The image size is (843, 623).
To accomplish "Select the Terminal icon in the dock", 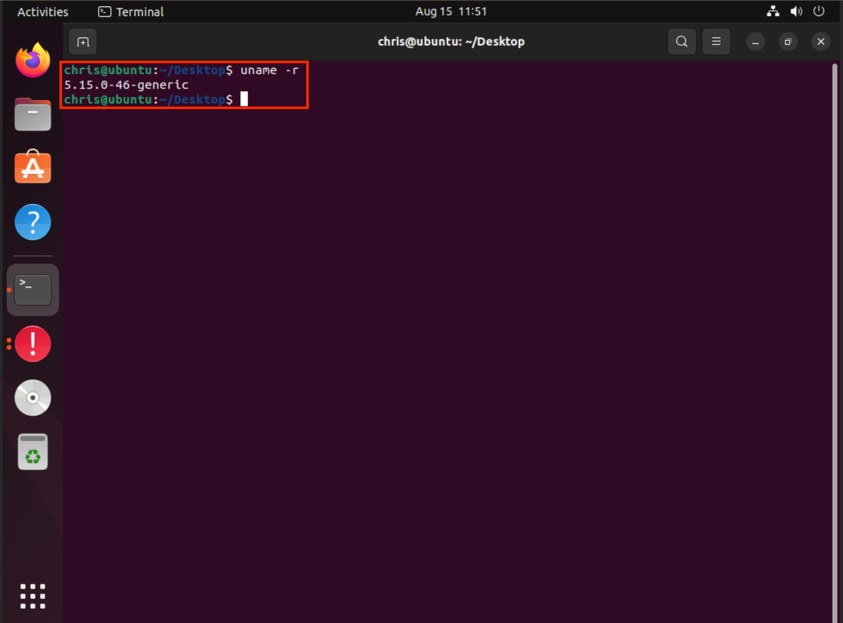I will click(x=33, y=290).
